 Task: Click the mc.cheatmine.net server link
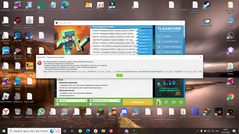pos(145,40)
